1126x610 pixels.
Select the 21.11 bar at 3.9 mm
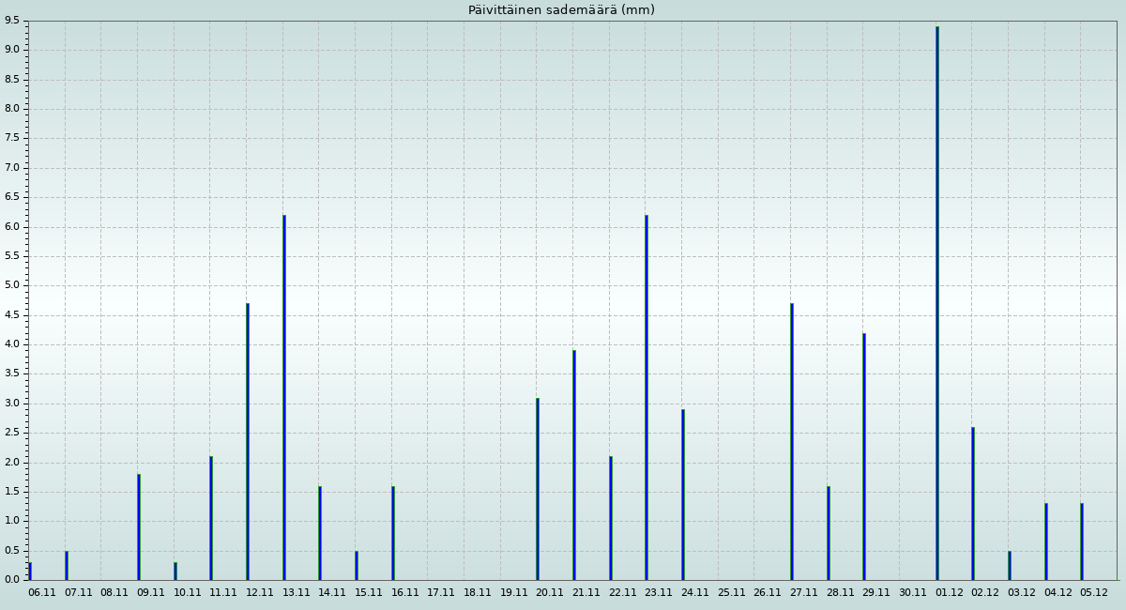click(x=574, y=465)
